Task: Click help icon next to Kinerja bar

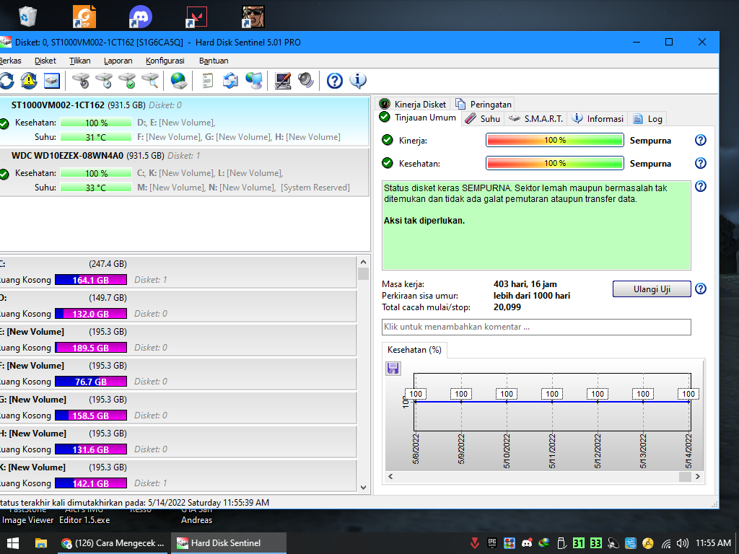Action: point(701,140)
